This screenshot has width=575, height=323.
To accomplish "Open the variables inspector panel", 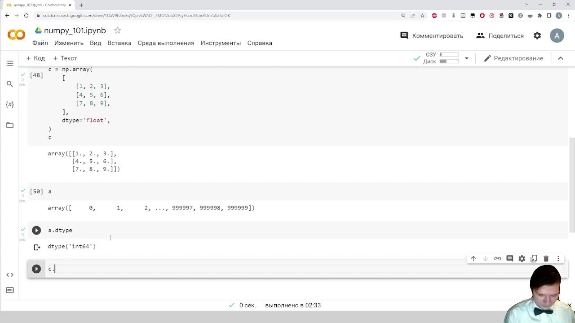I will 10,104.
